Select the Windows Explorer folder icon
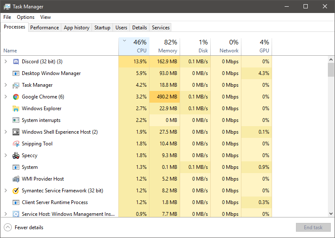The width and height of the screenshot is (335, 238). pos(16,109)
